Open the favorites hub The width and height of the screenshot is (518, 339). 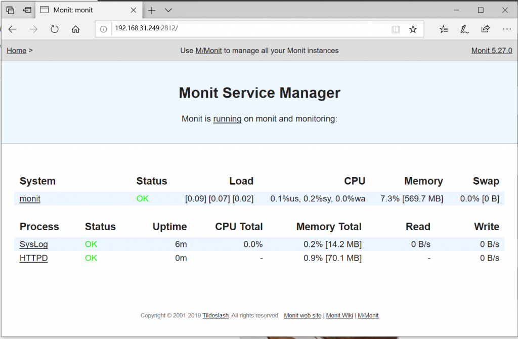click(444, 29)
